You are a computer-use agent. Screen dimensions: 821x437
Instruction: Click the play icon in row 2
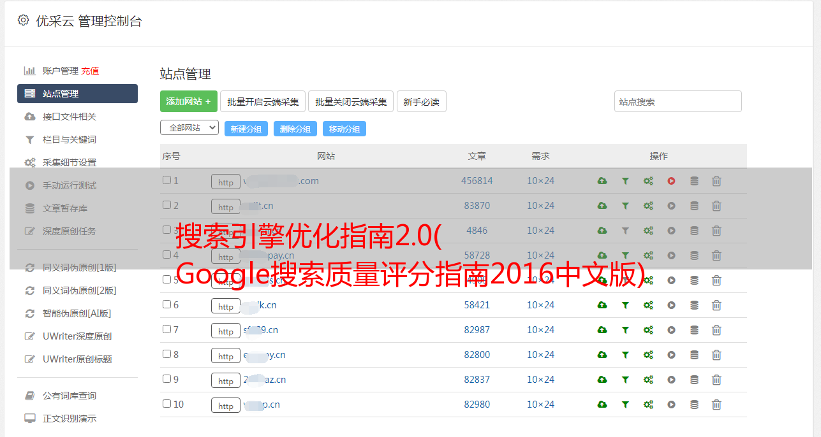pyautogui.click(x=671, y=206)
